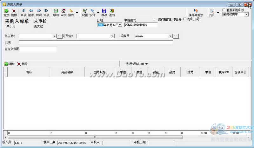
Task: Click the 审核 audit icon
Action: [63, 13]
